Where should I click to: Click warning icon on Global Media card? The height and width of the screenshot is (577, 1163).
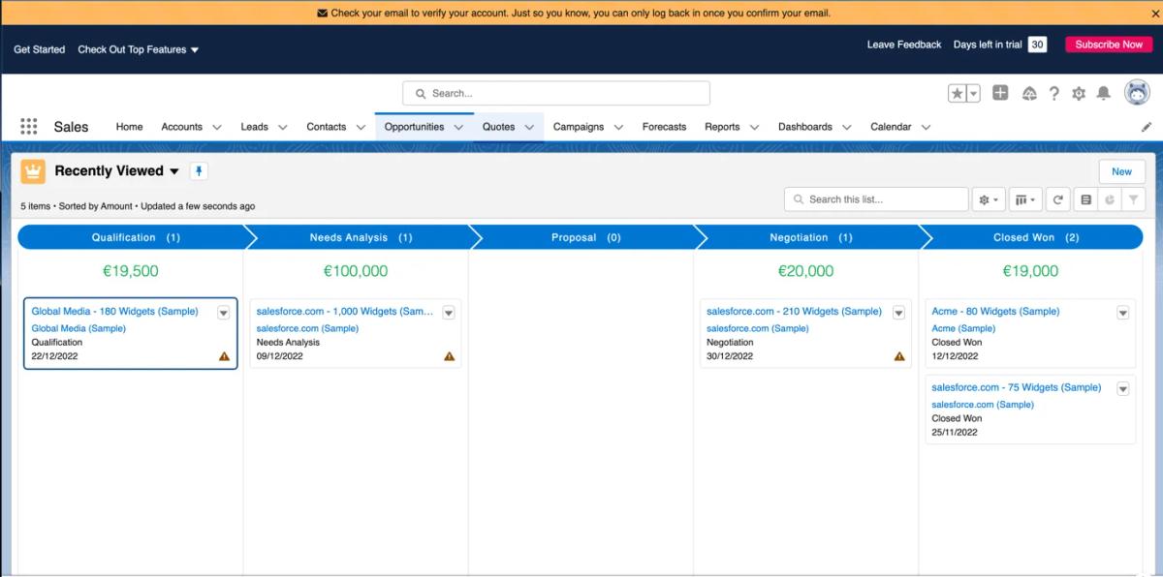click(224, 356)
